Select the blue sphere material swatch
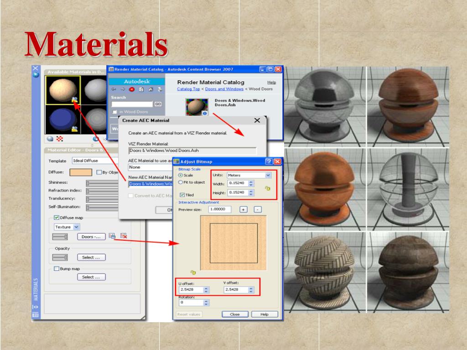This screenshot has width=467, height=350. [x=63, y=119]
